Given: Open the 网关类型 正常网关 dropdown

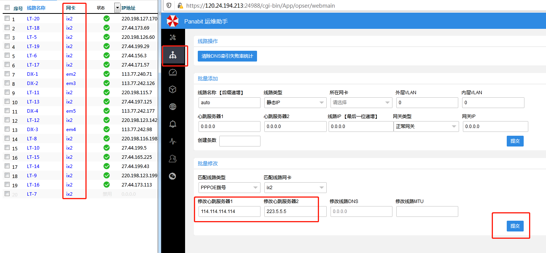Looking at the screenshot, I should coord(426,126).
